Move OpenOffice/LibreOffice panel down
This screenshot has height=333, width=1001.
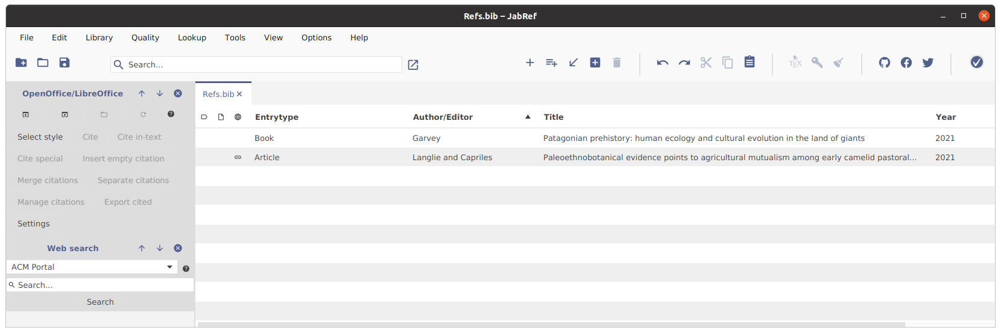[x=160, y=93]
